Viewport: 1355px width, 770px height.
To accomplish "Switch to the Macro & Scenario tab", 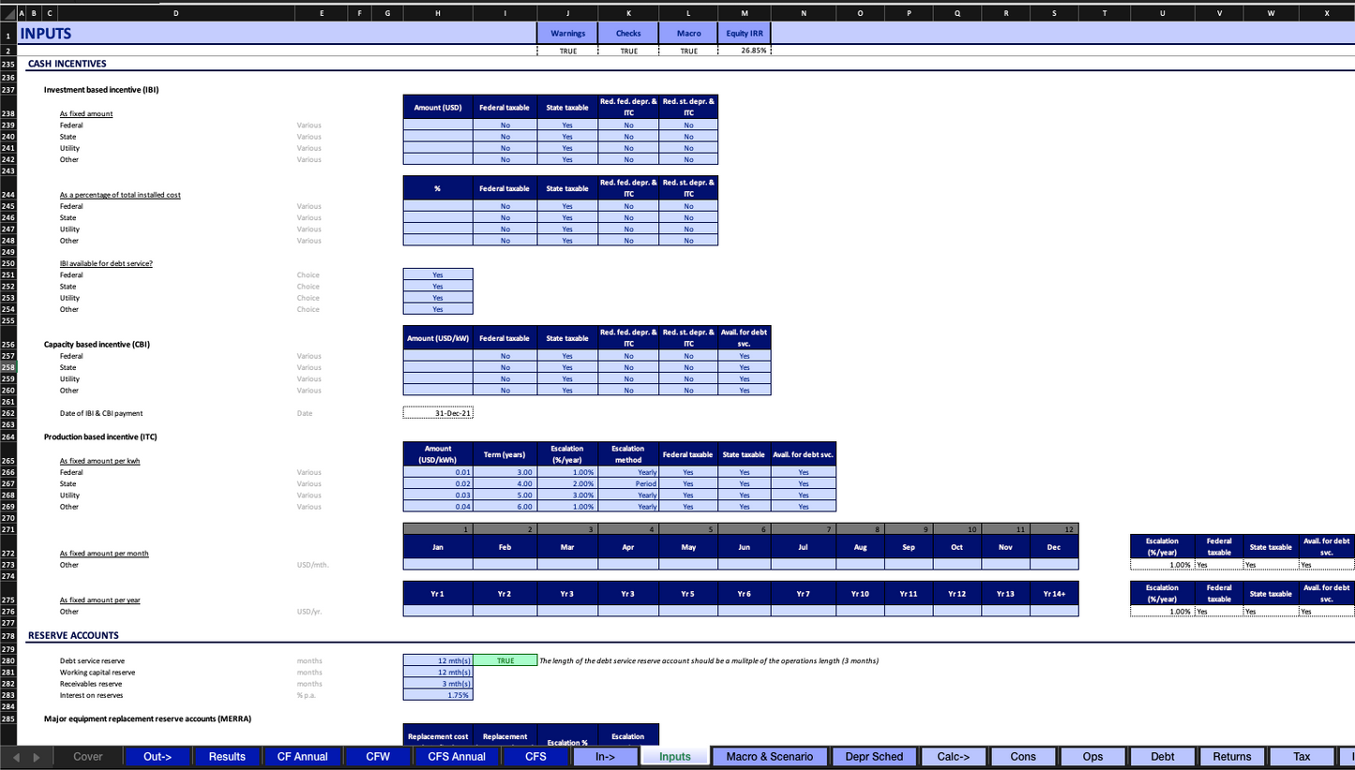I will coord(769,756).
